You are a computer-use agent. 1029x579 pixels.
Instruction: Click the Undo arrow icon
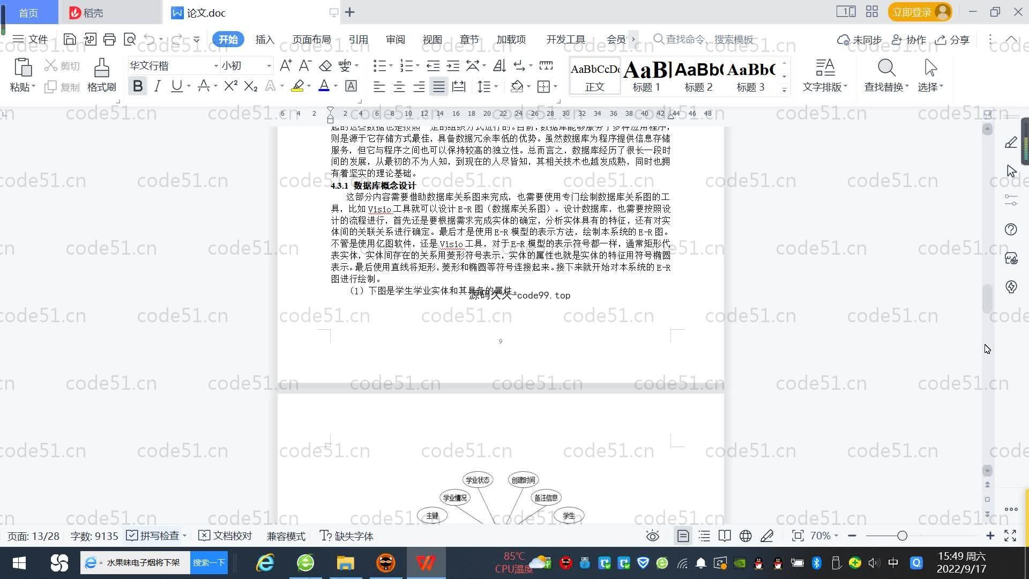[150, 39]
